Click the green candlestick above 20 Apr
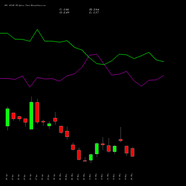Screen dimensions: 186x186 click(x=7, y=118)
